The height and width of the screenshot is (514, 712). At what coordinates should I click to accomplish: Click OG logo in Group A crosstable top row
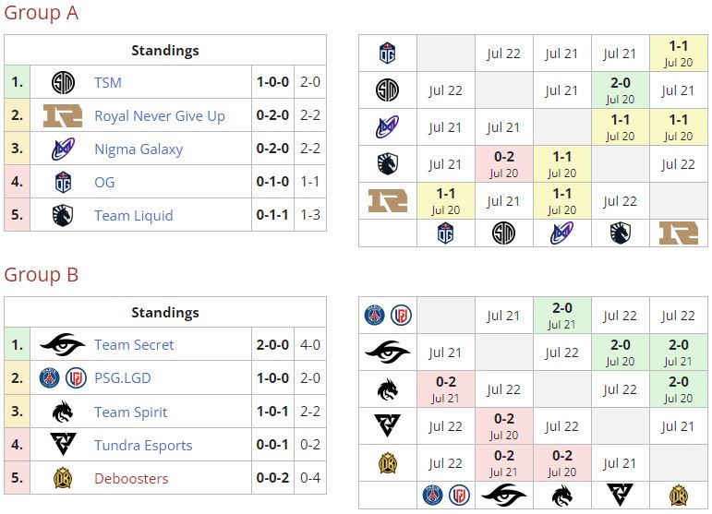(x=388, y=54)
